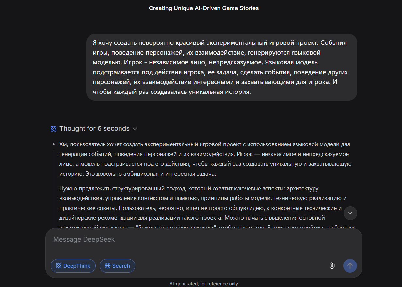Click the "Thought for 6 seconds" label

click(94, 129)
